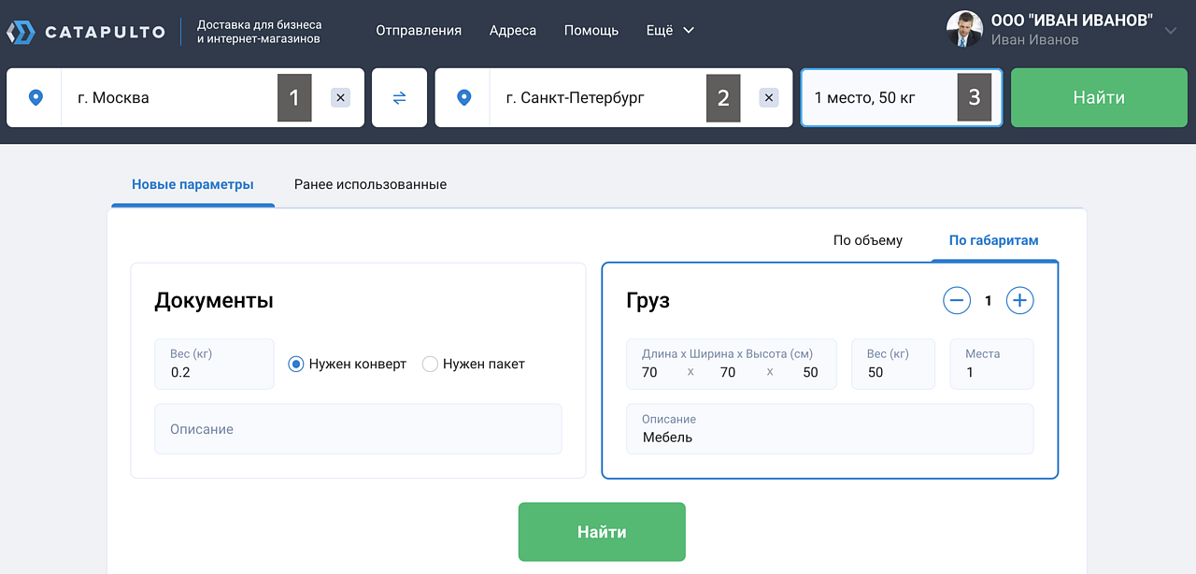1196x574 pixels.
Task: Open the account dropdown chevron
Action: point(1171,31)
